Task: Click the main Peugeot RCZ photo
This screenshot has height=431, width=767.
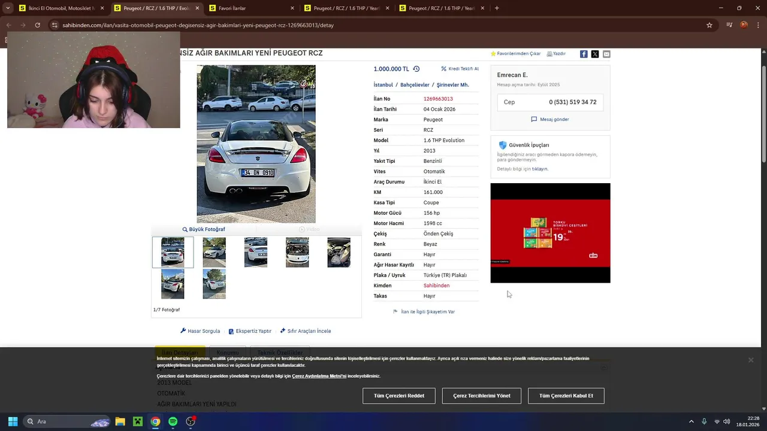Action: coord(256,144)
